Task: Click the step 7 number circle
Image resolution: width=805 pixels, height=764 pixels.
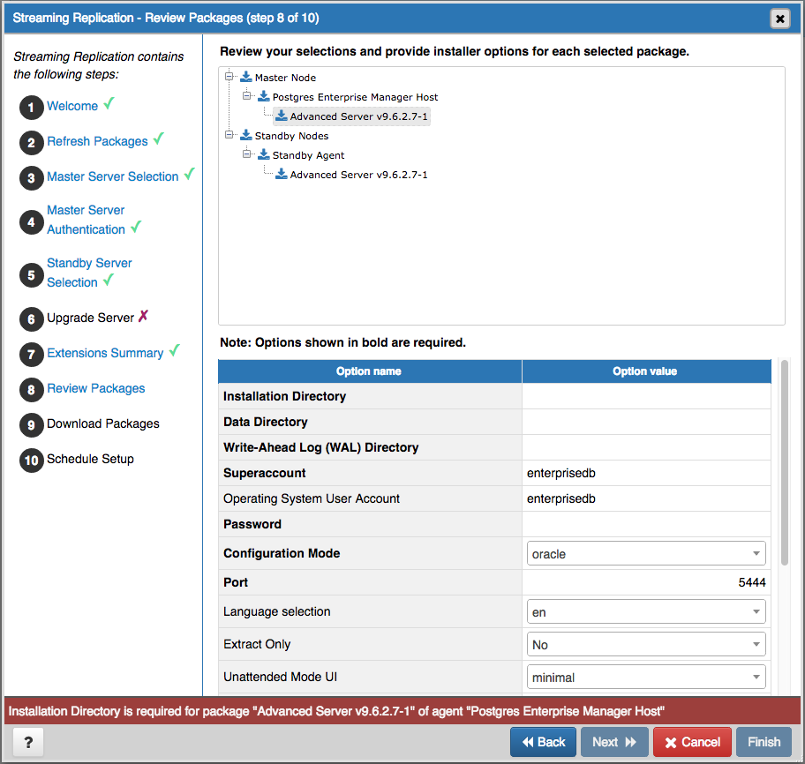Action: click(31, 355)
